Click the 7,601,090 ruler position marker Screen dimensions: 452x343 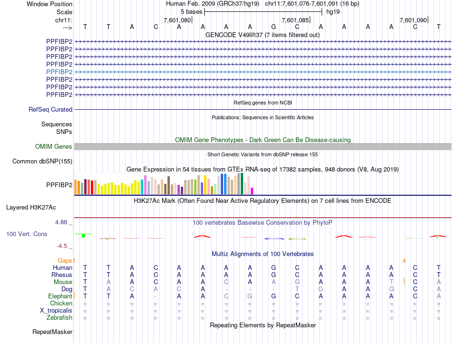413,20
